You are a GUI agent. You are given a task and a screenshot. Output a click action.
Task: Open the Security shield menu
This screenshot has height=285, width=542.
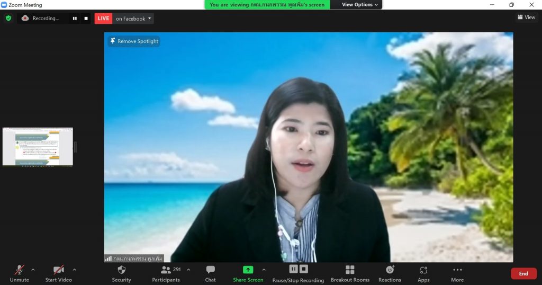pos(121,273)
